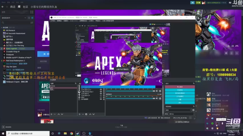Image resolution: width=243 pixels, height=136 pixels.
Task: Open the 工具 menu in OBS
Action: 91,21
